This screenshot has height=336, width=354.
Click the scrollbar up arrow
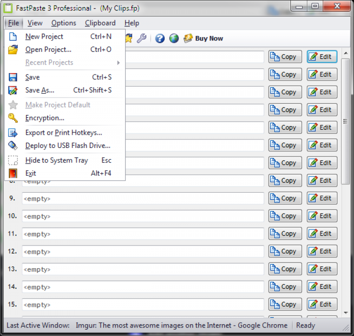346,53
